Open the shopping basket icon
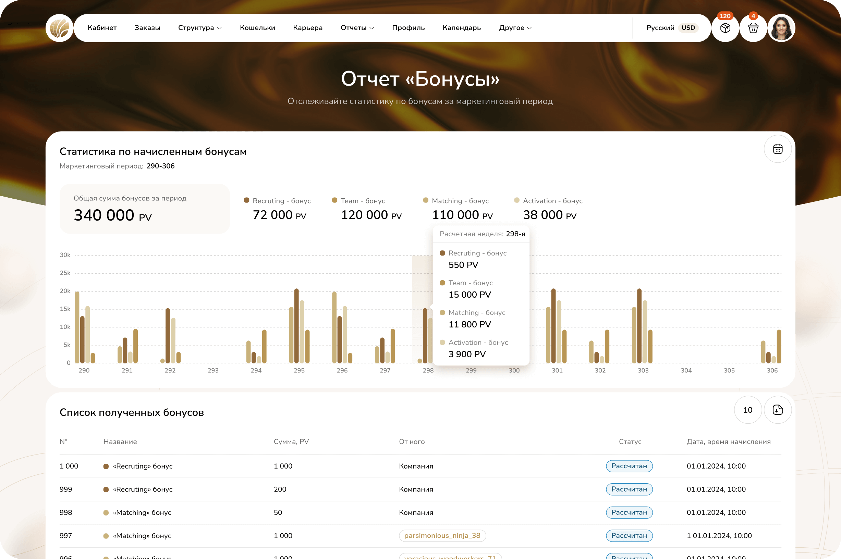This screenshot has width=841, height=559. coord(753,28)
